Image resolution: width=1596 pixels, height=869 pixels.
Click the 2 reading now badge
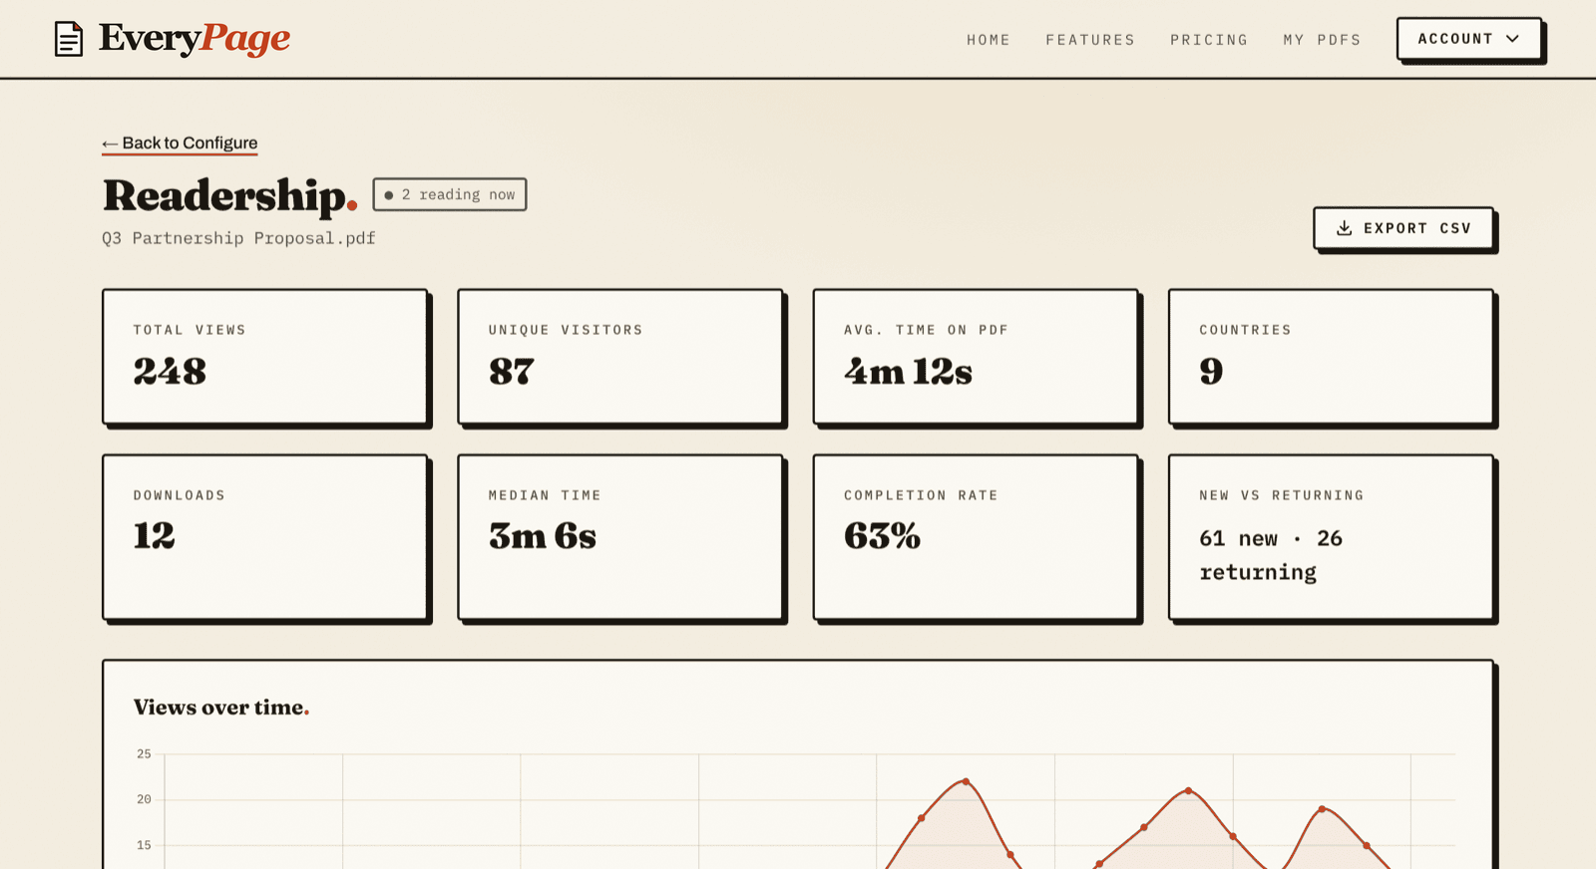[x=450, y=194]
